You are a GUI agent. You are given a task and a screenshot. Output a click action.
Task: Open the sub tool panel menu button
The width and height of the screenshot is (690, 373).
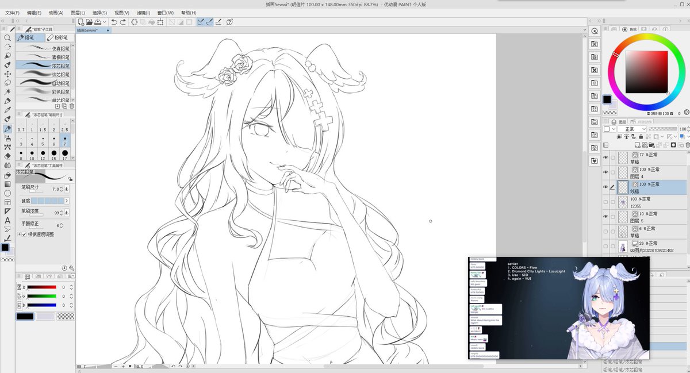pos(20,29)
